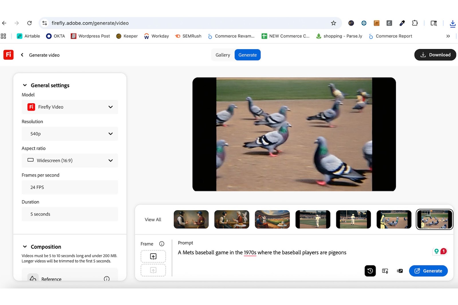Click the green lightbulb suggestion badge
Screen dimensions: 458x305
pos(436,251)
